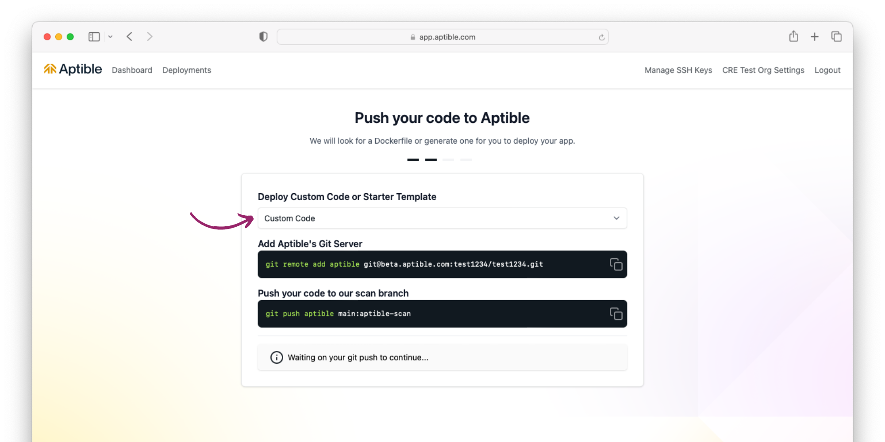Click the git remote add aptible command text
Viewport: 885px width, 442px height.
[x=404, y=264]
